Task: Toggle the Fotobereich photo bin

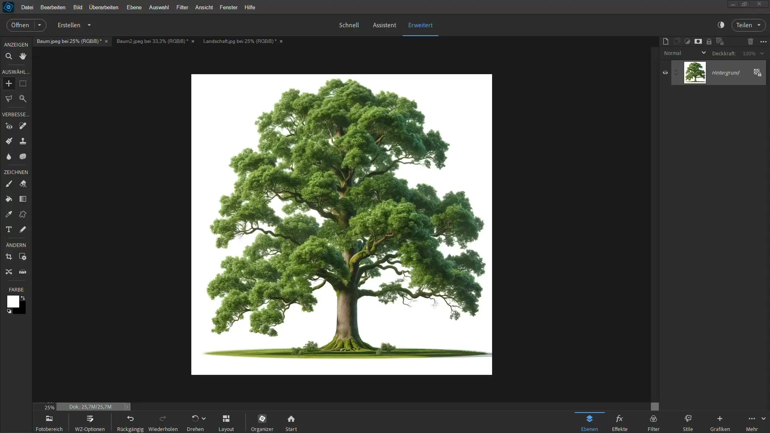Action: (x=49, y=423)
